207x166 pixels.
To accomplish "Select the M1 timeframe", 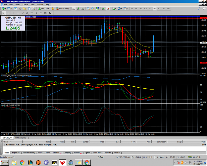I will [x=132, y=9].
